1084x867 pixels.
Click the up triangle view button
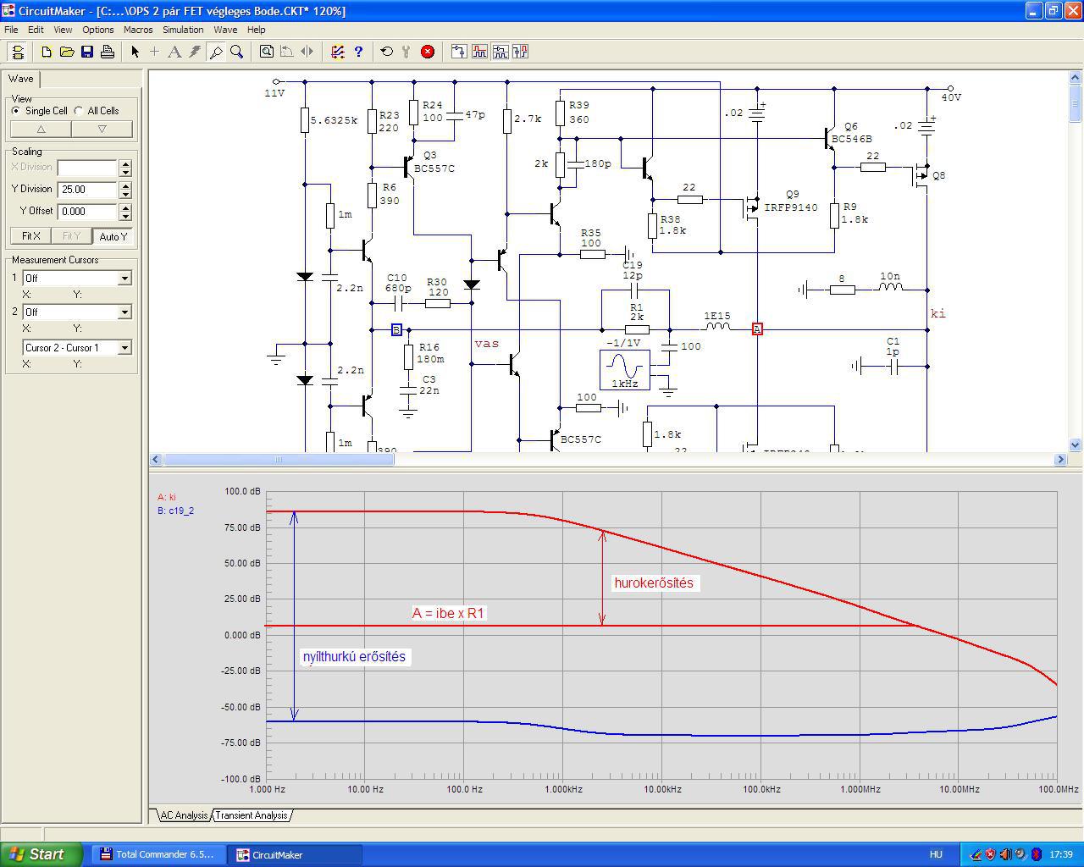pyautogui.click(x=41, y=129)
